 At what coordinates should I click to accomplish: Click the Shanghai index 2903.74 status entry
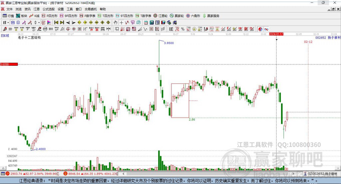33,174
